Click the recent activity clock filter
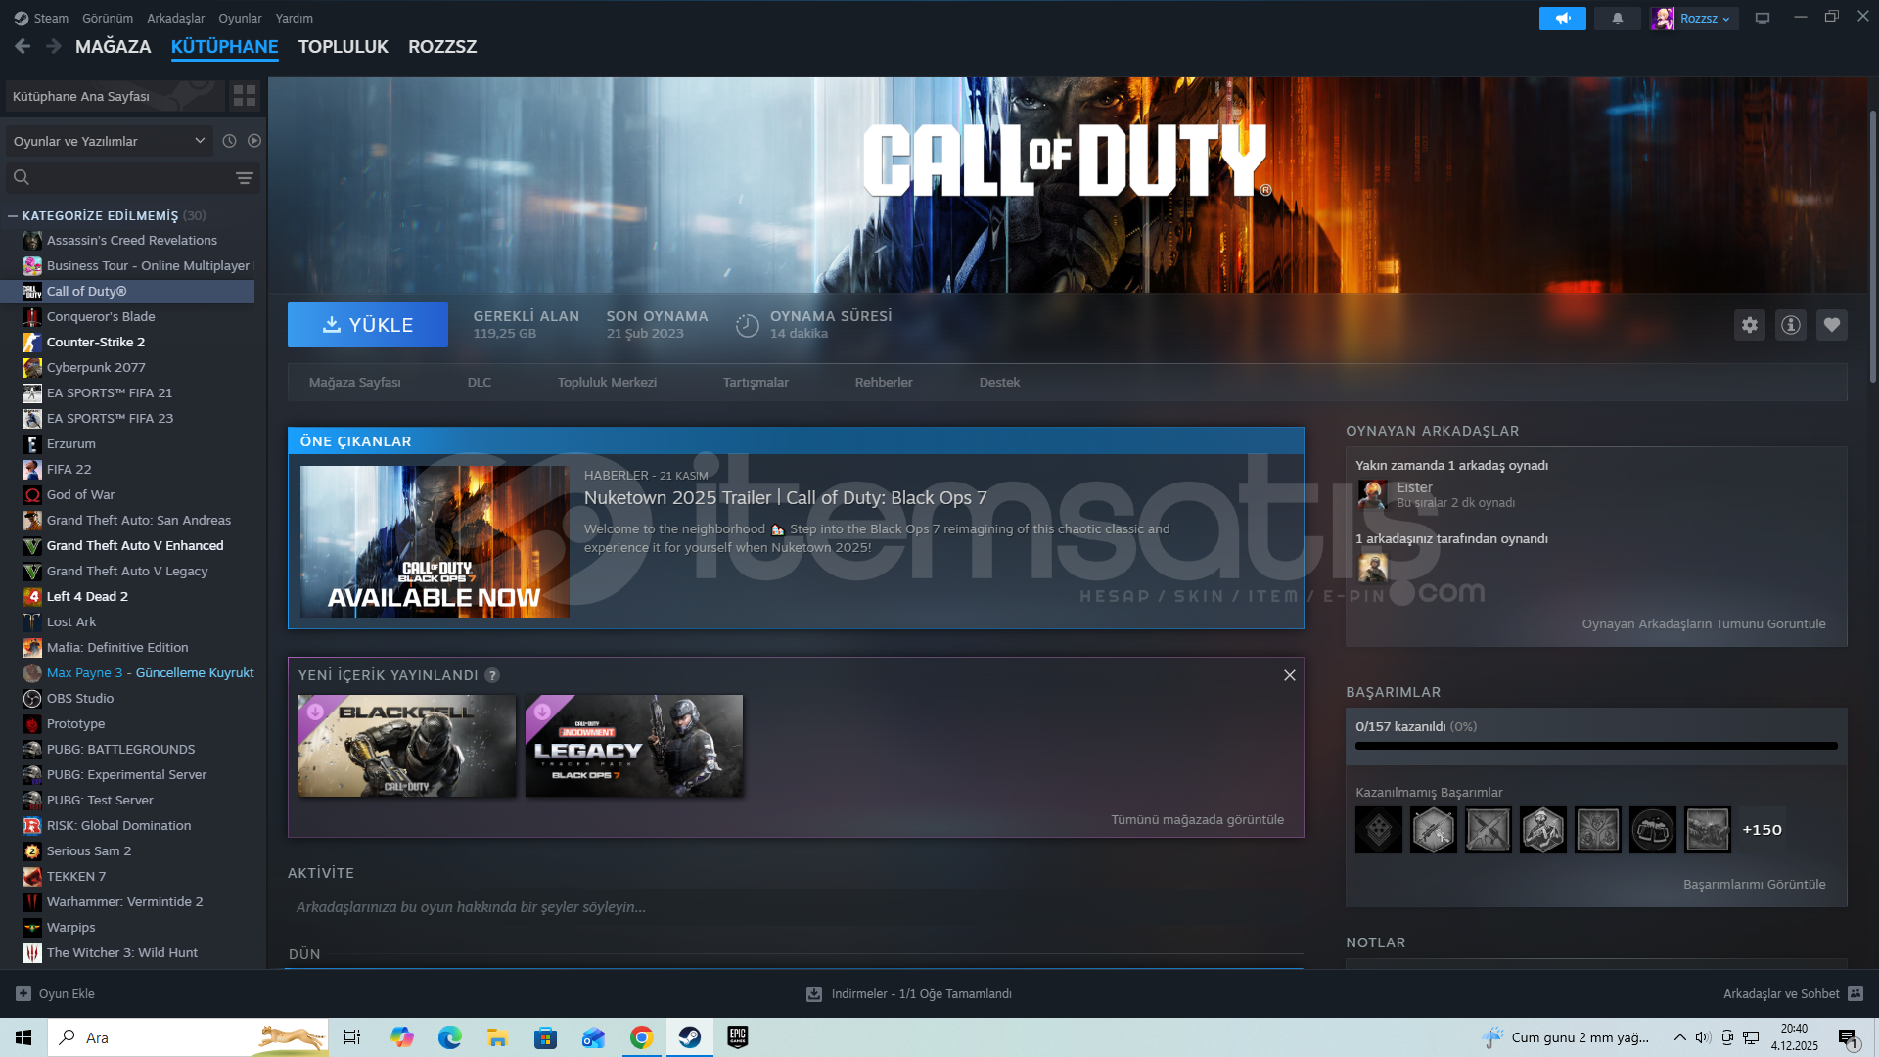The image size is (1879, 1057). tap(229, 141)
